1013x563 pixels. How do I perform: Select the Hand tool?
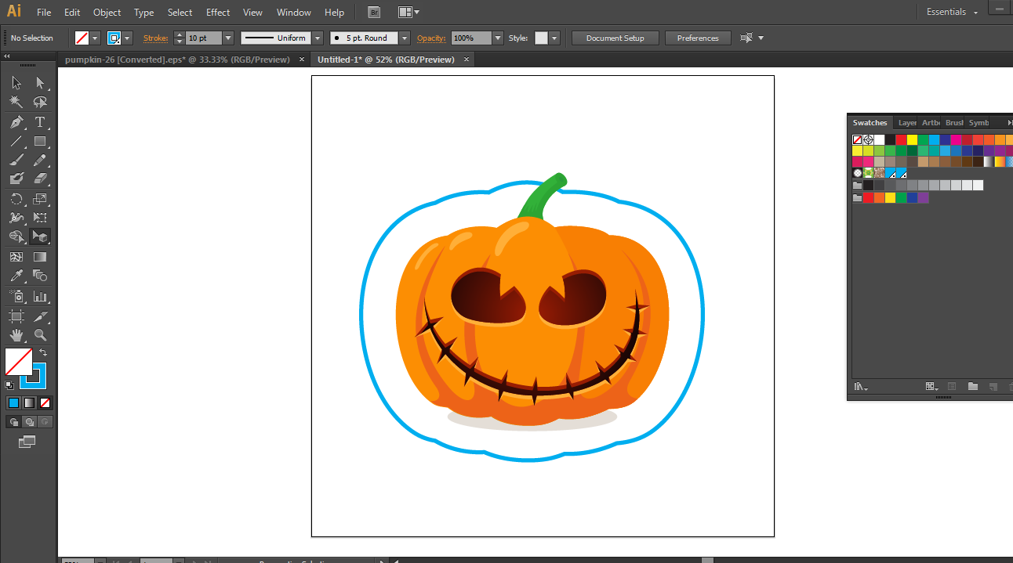pos(16,335)
